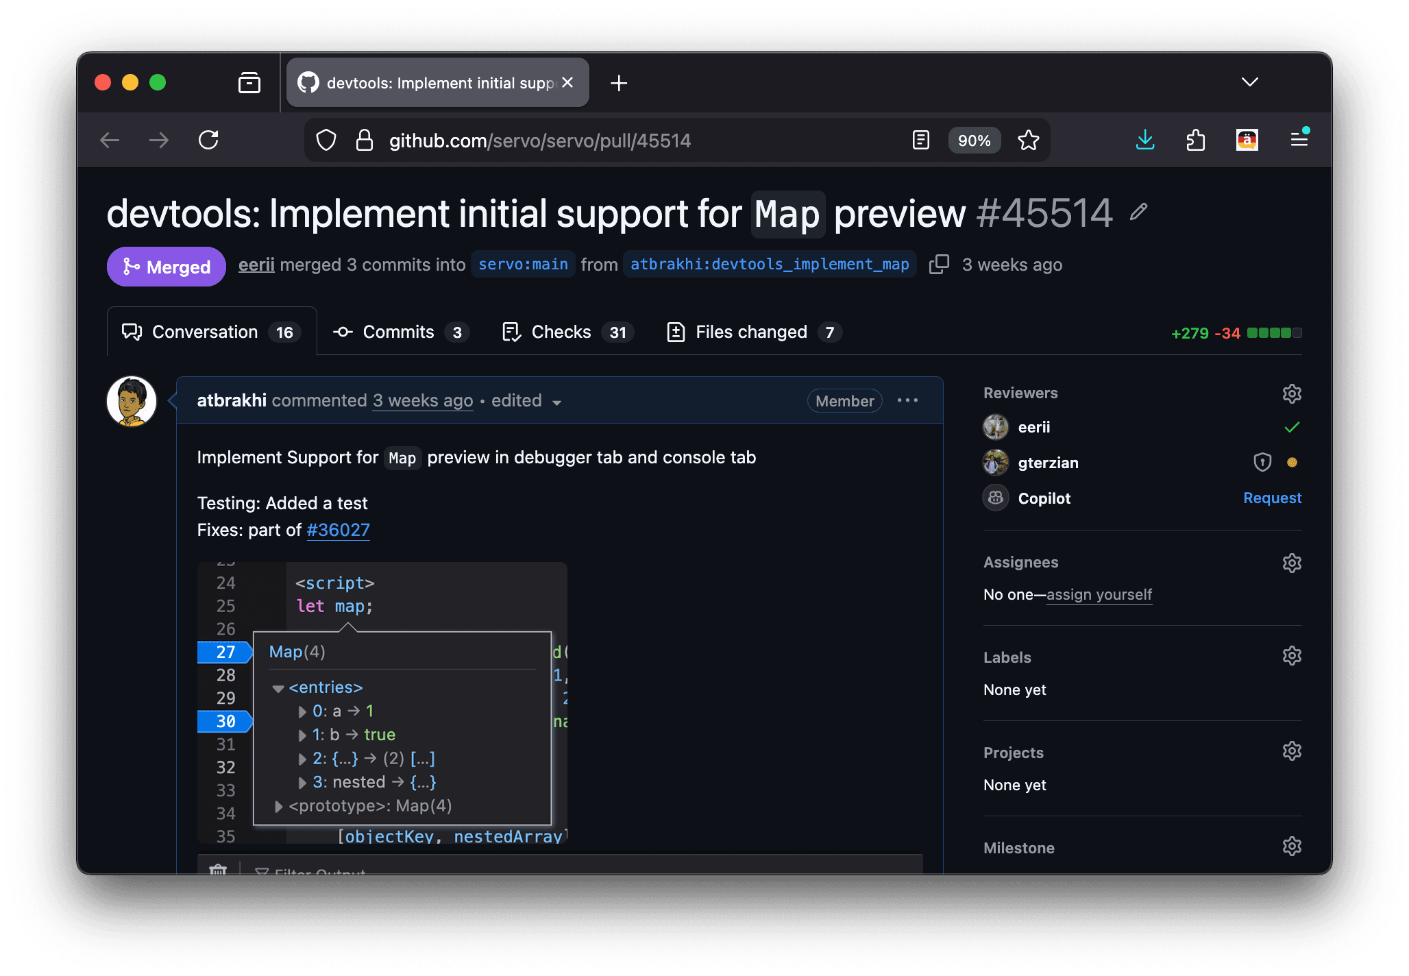Go forward in browser history
Viewport: 1409px width, 976px height.
pyautogui.click(x=159, y=141)
